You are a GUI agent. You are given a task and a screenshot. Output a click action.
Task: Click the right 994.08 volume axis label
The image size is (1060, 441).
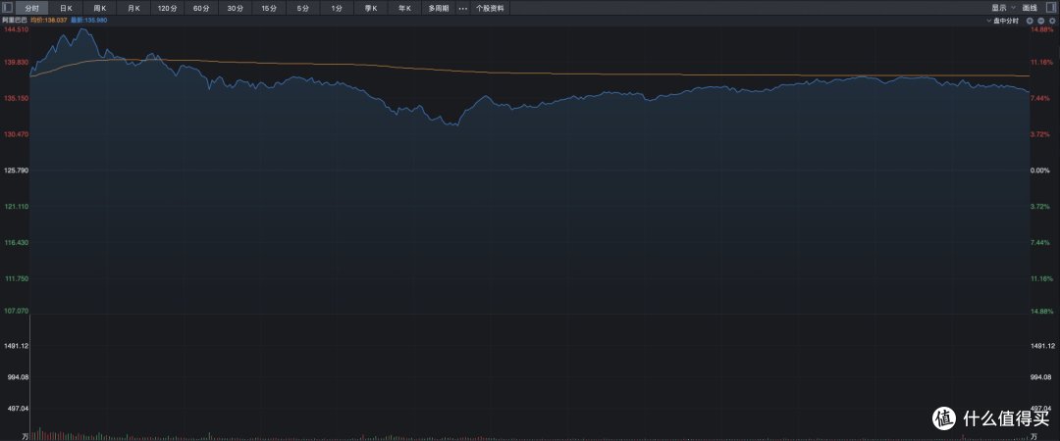1043,377
